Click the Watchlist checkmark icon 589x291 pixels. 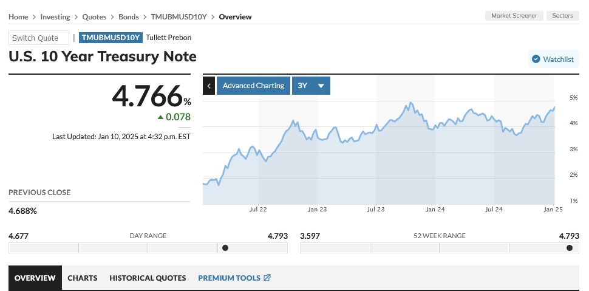pyautogui.click(x=536, y=59)
